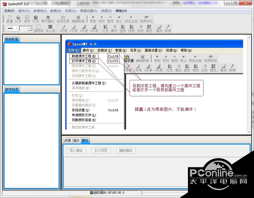Select the 橡皮 eraser tool

(159, 29)
